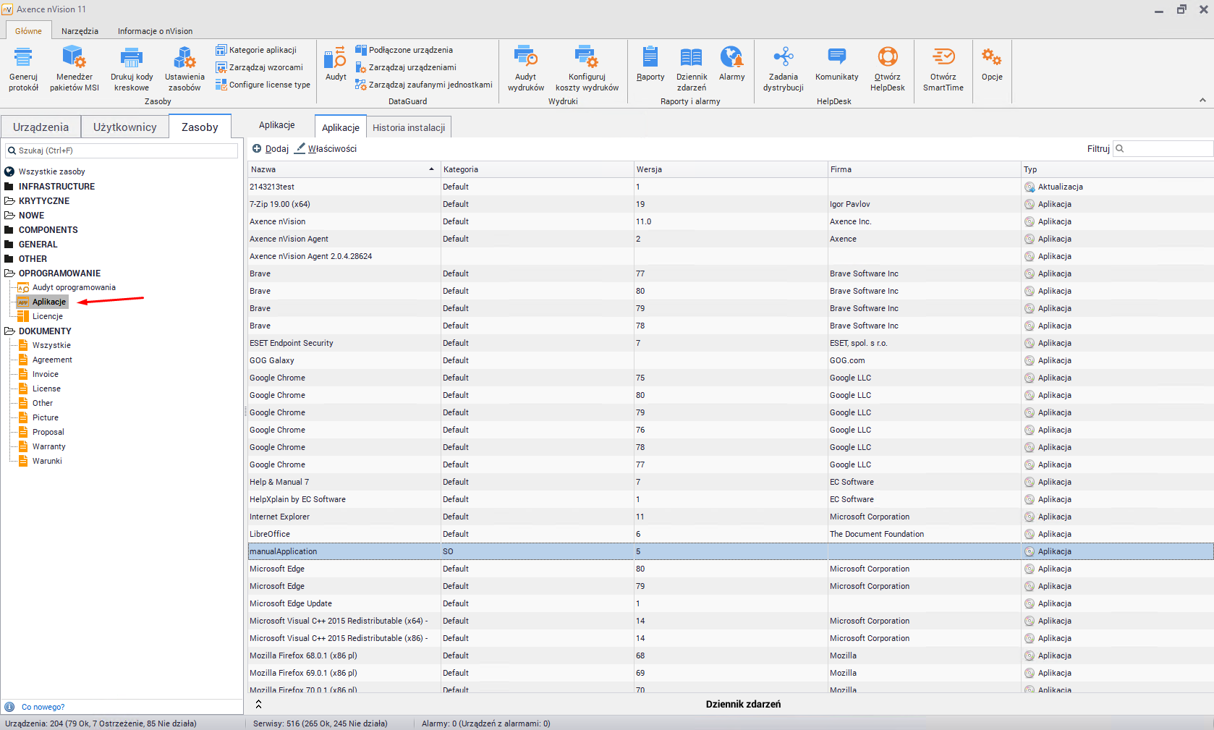Open the Alarmy icon

pos(731,58)
